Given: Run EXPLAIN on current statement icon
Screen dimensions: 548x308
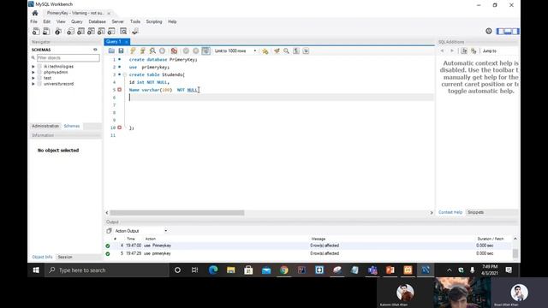Looking at the screenshot, I should point(152,51).
